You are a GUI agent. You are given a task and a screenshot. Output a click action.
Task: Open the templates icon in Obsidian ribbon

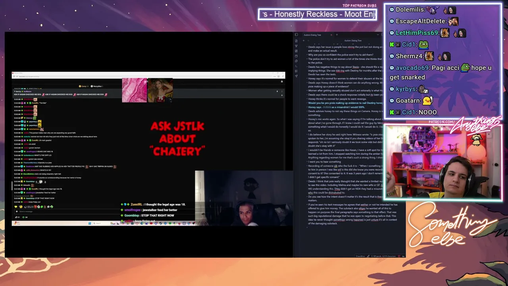click(296, 61)
